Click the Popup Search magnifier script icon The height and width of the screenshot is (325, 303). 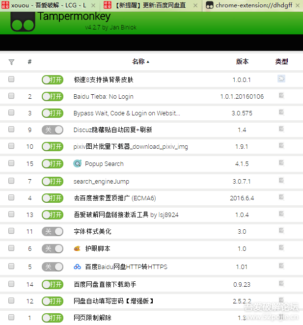pyautogui.click(x=78, y=164)
